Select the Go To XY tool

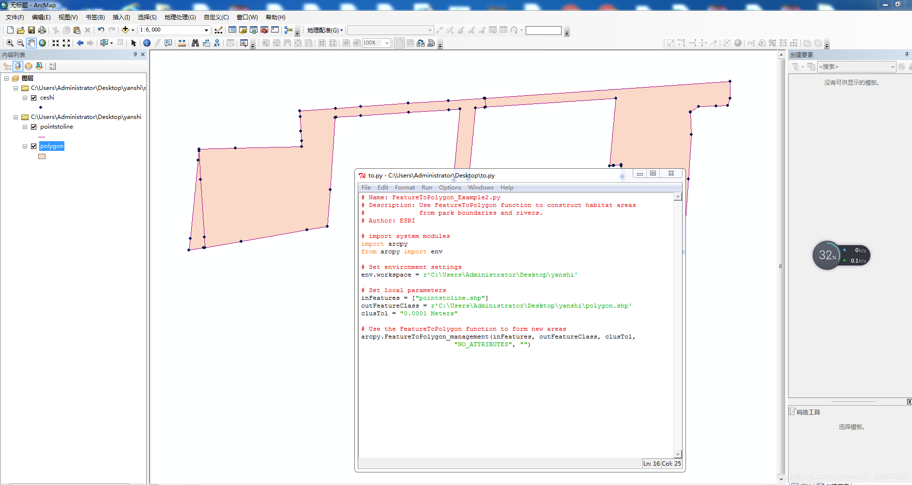pos(217,43)
